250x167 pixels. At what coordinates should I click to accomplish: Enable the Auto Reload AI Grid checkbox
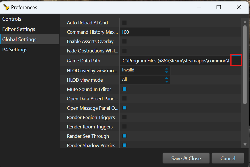tap(124, 23)
